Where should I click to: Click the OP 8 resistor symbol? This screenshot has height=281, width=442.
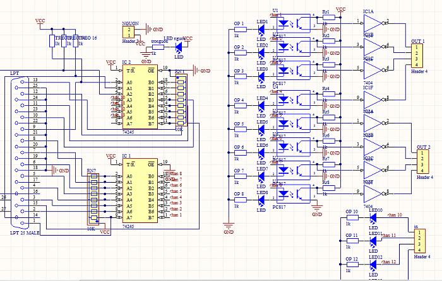pyautogui.click(x=240, y=200)
